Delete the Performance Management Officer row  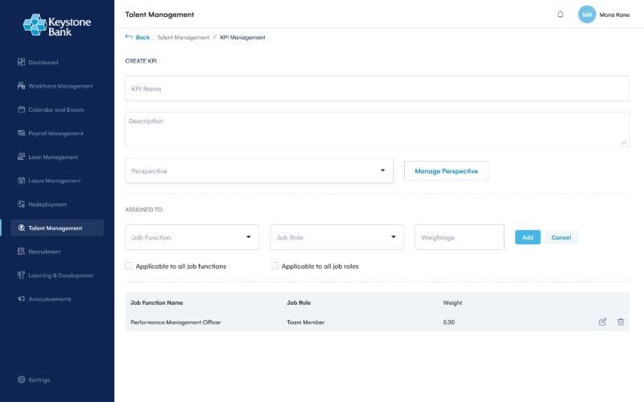click(621, 322)
